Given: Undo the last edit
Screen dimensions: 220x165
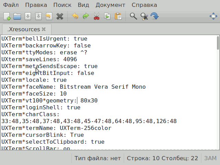Looking at the screenshot, I should (x=75, y=16).
